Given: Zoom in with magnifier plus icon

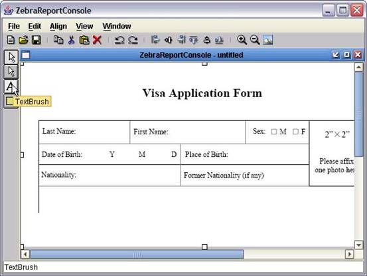Looking at the screenshot, I should click(x=242, y=40).
